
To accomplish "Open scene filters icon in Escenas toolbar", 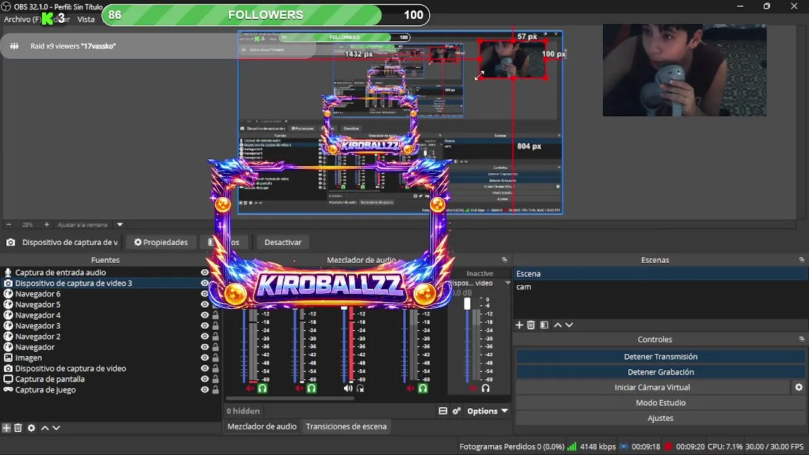I will (544, 325).
